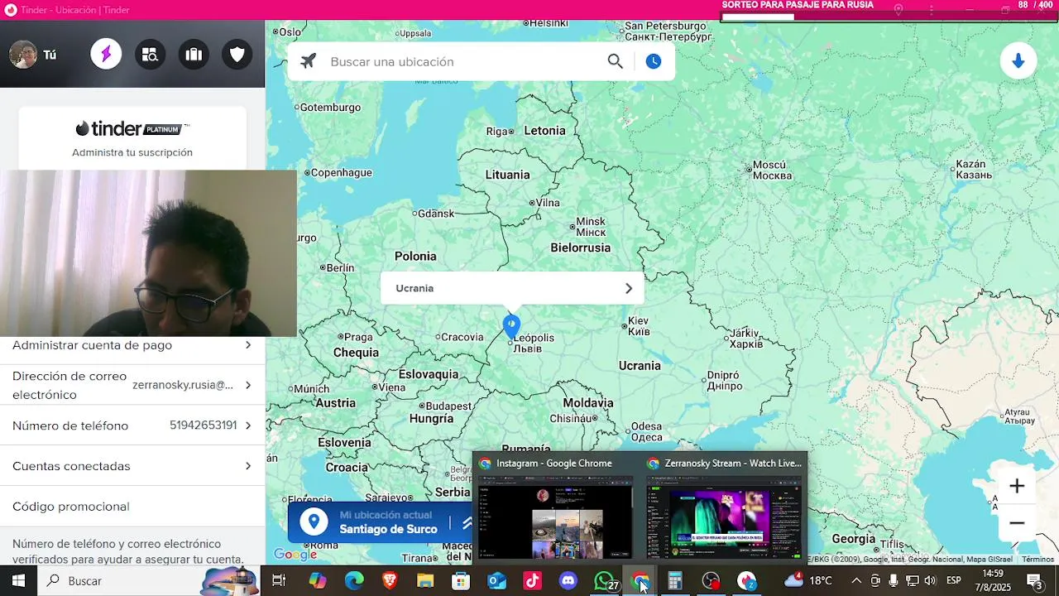
Task: Open Task View in taskbar
Action: (x=279, y=581)
